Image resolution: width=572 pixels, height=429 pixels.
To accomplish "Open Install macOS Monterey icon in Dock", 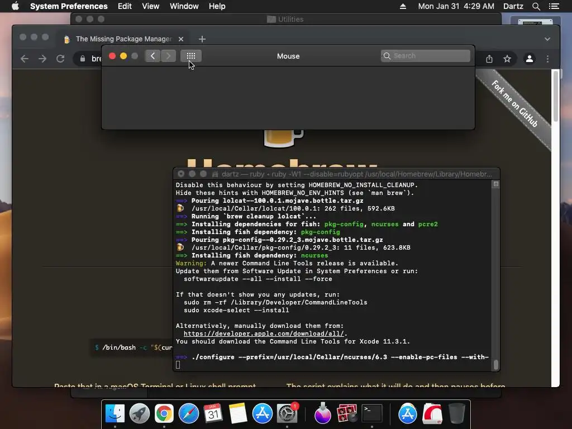I will tap(322, 413).
